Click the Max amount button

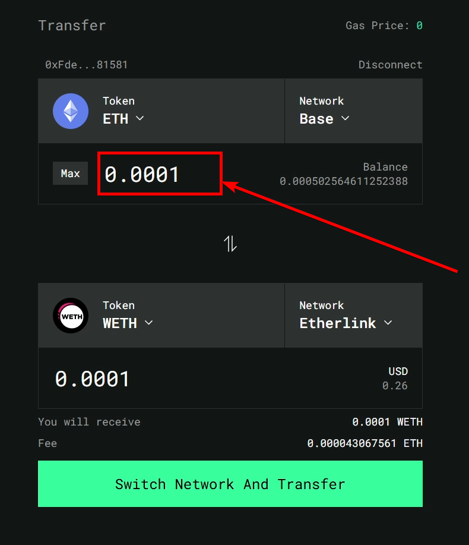coord(70,173)
